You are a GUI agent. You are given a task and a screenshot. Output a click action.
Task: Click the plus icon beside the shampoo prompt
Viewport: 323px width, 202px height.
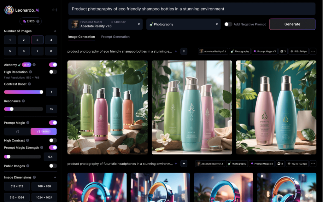[176, 51]
